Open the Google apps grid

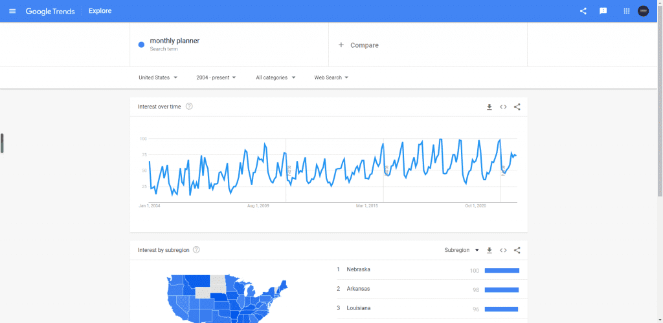click(x=626, y=11)
